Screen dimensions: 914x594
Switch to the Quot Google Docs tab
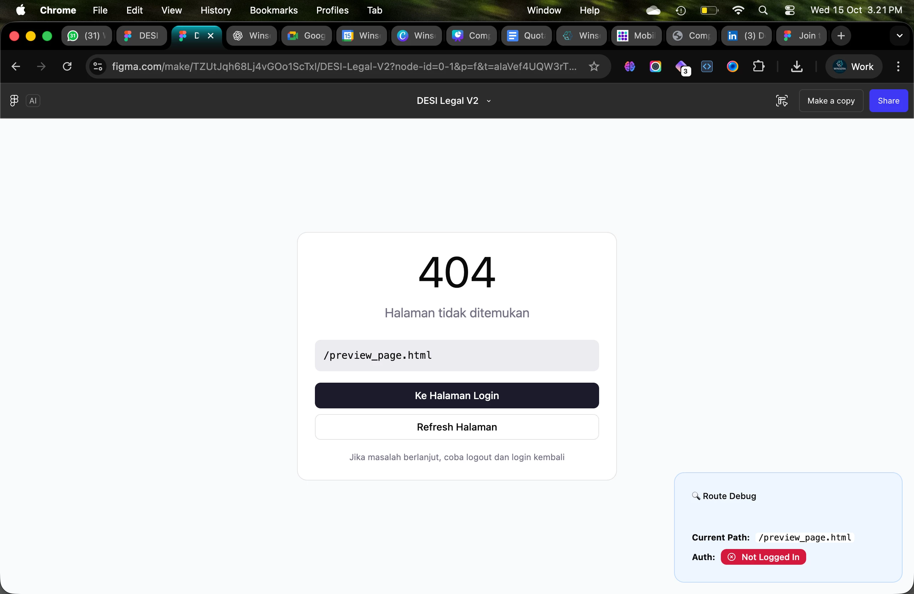[527, 36]
